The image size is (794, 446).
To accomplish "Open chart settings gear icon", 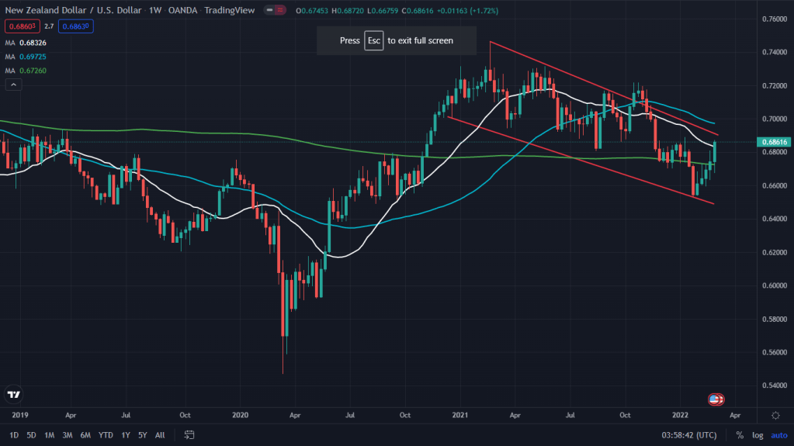I will [x=775, y=415].
